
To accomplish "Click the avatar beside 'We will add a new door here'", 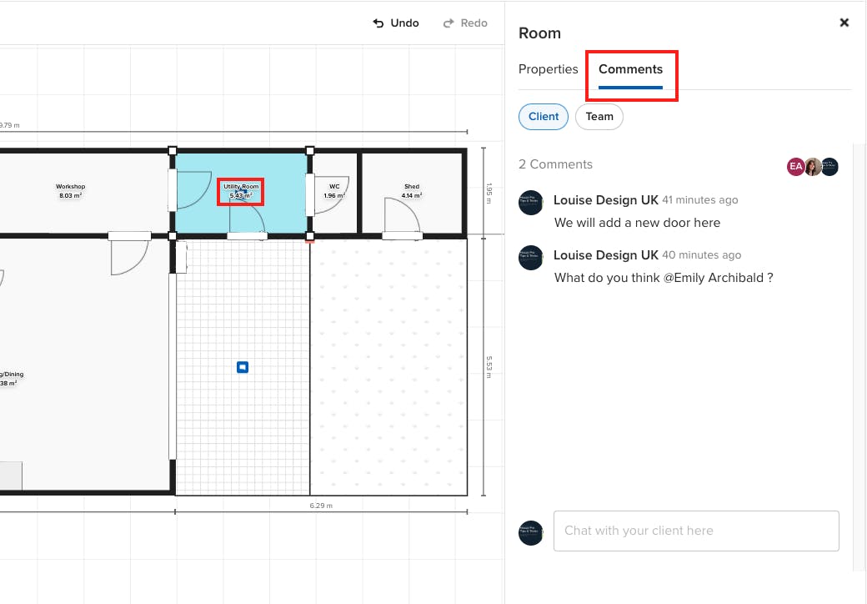I will tap(530, 203).
